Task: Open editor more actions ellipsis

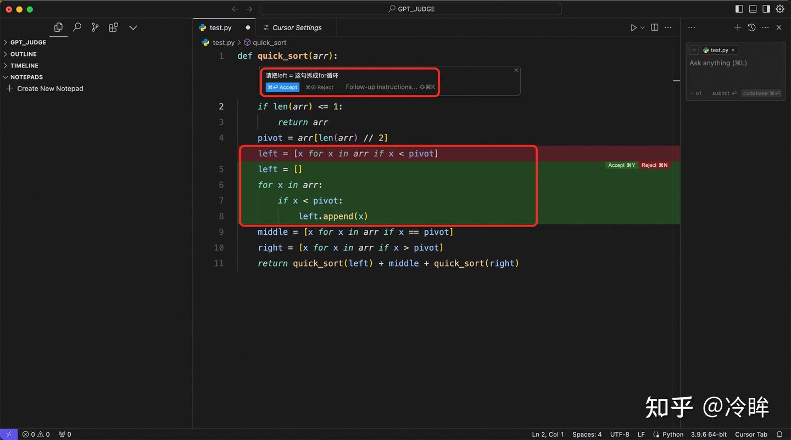Action: coord(669,27)
